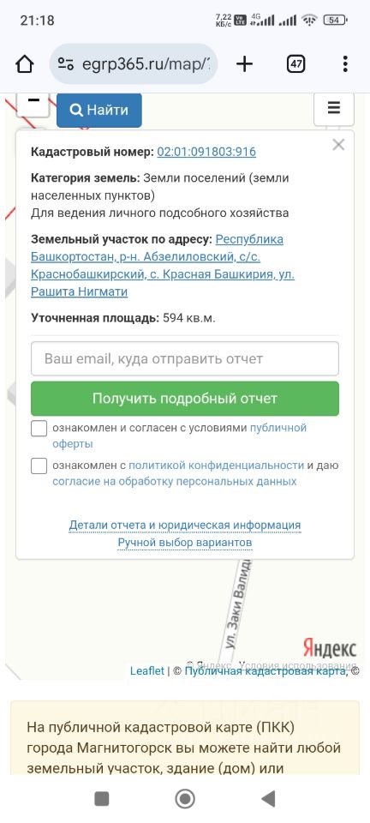Tap the browser home icon

click(25, 64)
